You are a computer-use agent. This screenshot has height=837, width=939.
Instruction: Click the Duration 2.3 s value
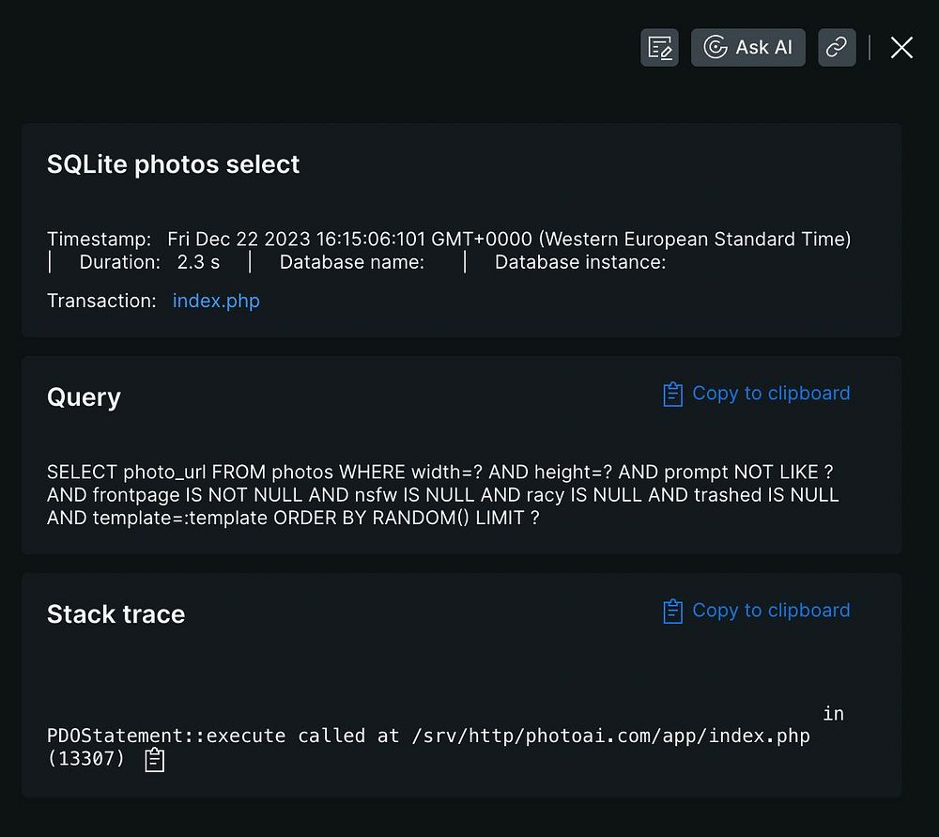pos(198,262)
